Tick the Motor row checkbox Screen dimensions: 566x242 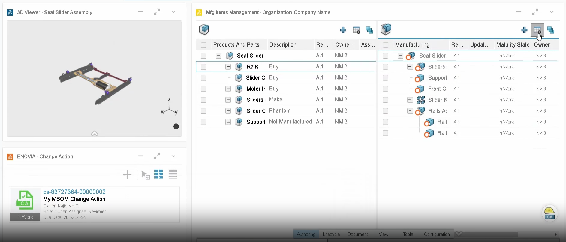coord(203,89)
